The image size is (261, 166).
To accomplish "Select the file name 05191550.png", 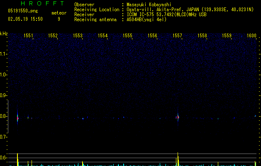I will [23, 11].
